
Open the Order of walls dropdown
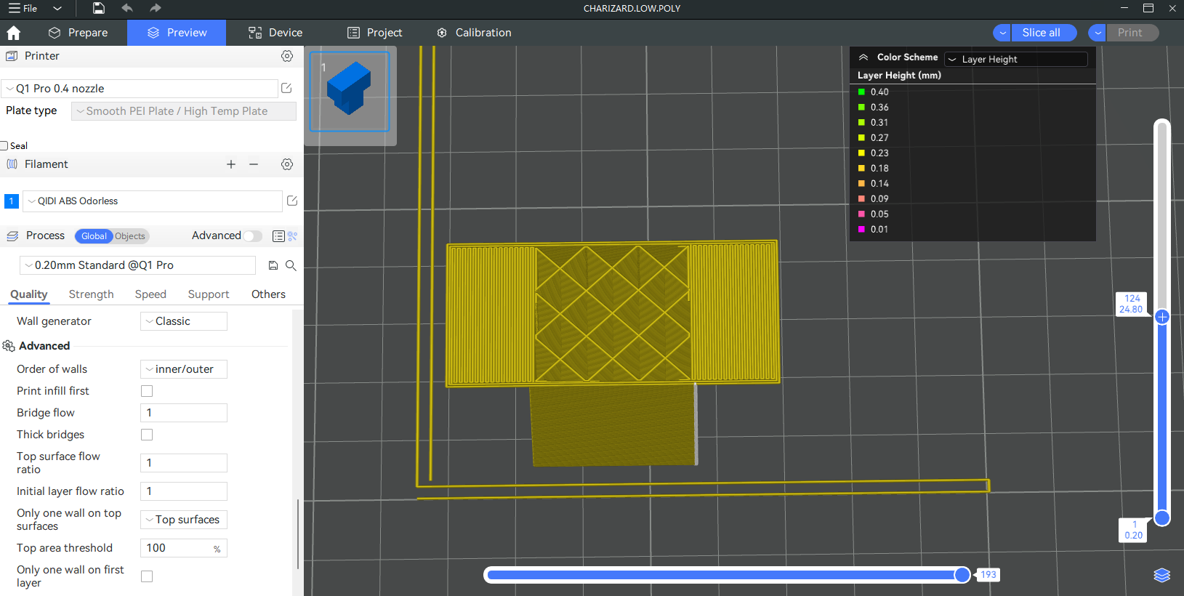pos(184,369)
